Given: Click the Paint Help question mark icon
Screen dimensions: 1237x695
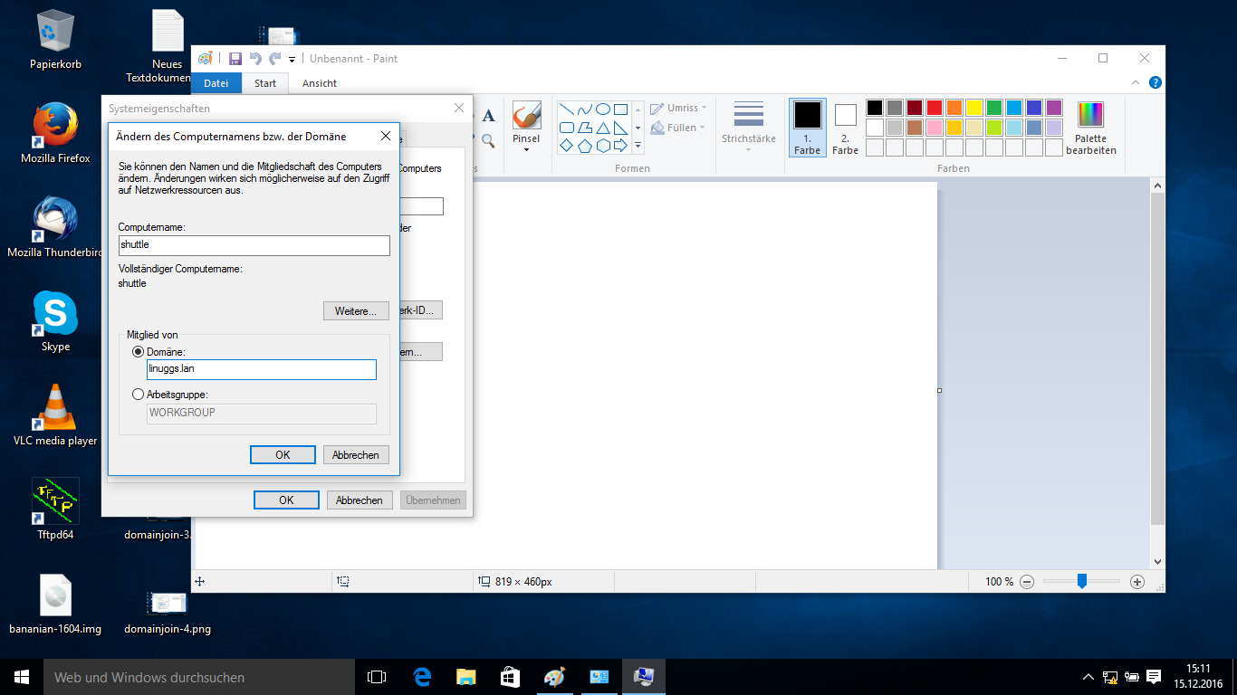Looking at the screenshot, I should pos(1155,82).
